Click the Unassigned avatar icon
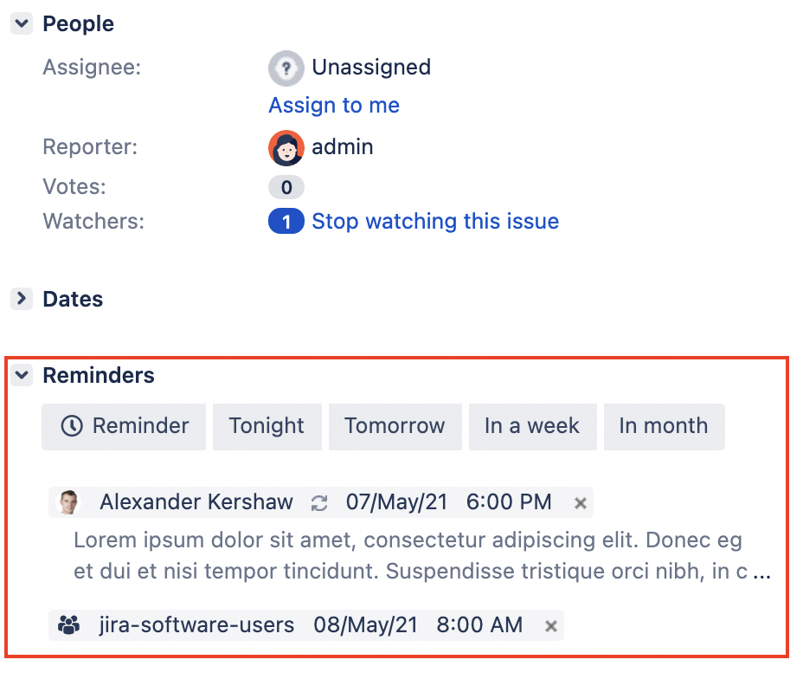Viewport: 803px width, 679px height. tap(286, 68)
